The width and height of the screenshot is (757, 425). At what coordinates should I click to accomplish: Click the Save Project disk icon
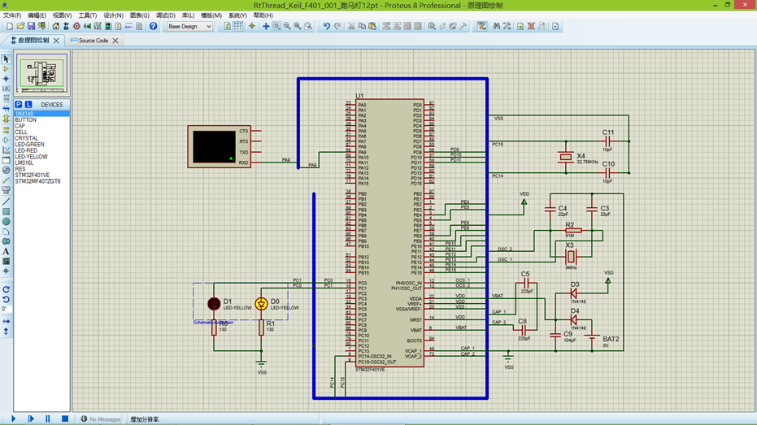tap(31, 26)
